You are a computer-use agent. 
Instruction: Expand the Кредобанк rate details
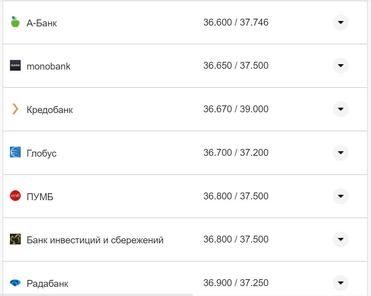pyautogui.click(x=341, y=109)
